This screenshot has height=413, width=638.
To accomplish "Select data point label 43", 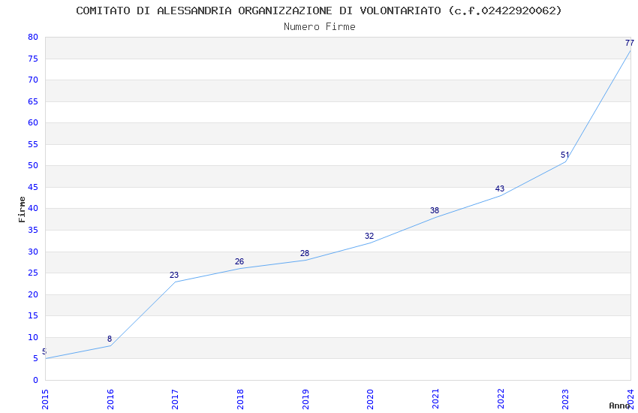I will (500, 188).
